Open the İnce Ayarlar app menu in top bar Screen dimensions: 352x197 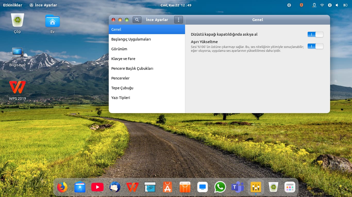point(43,5)
